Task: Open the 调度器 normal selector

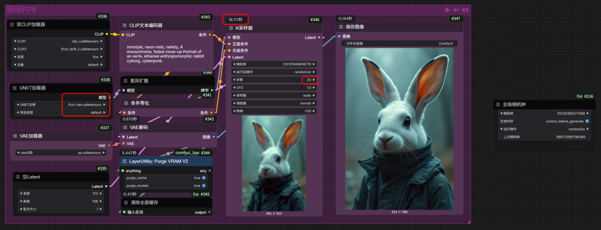Action: click(x=274, y=103)
